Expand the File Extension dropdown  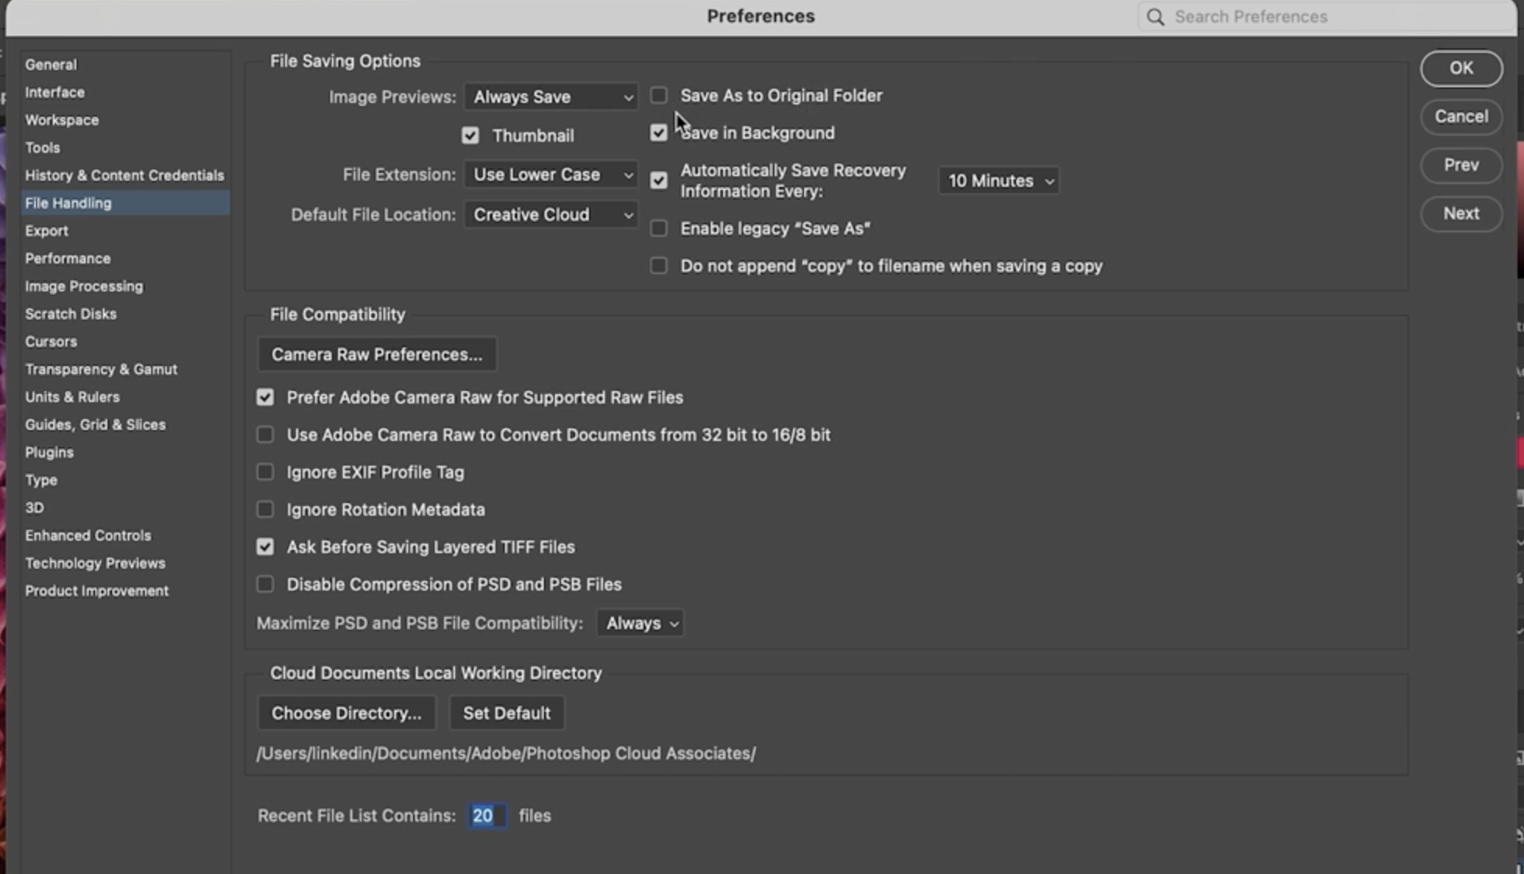(x=551, y=174)
